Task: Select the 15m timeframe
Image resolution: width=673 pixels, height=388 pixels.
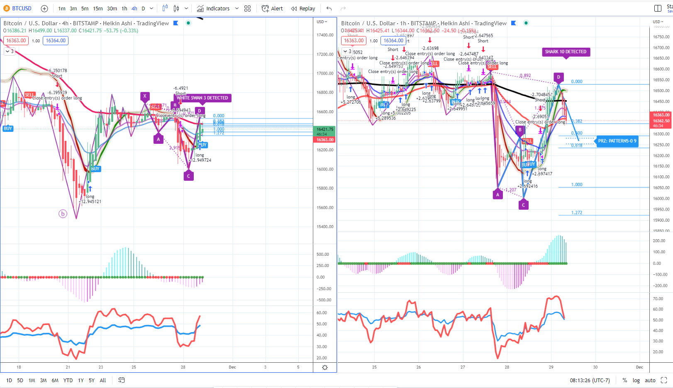Action: [98, 8]
